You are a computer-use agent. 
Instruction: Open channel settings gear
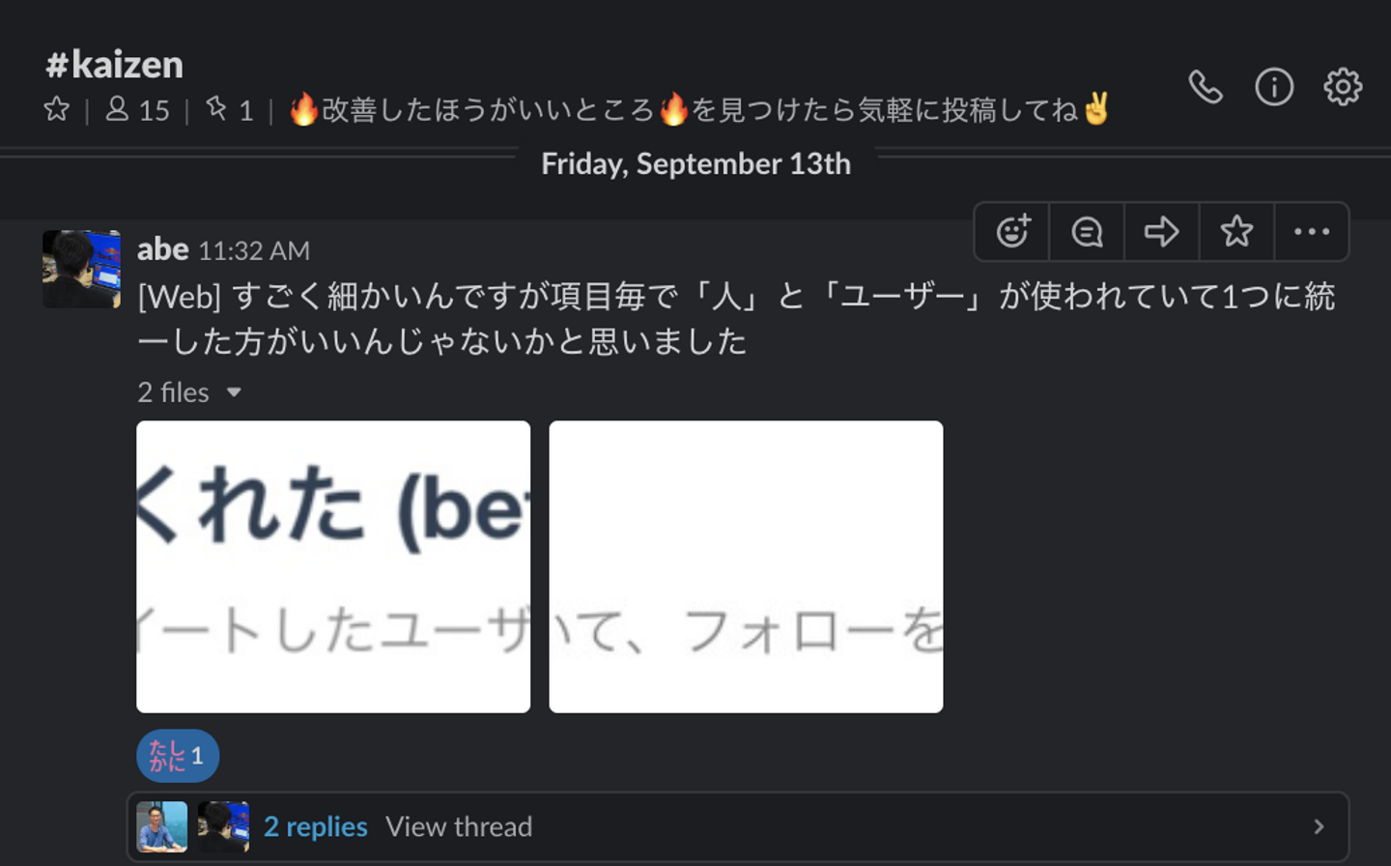pyautogui.click(x=1343, y=88)
